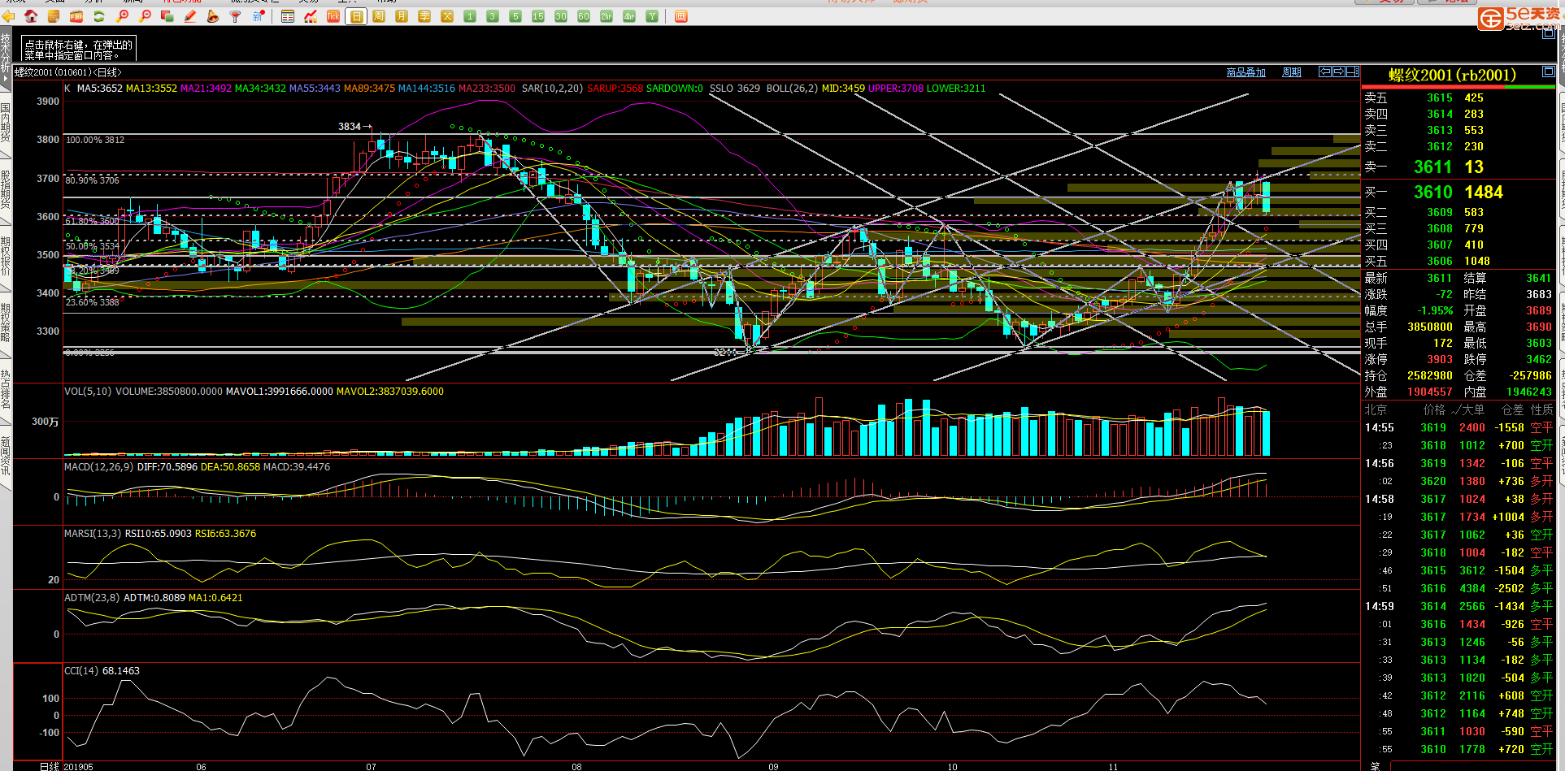Click the previous contract left arrow button
Viewport: 1565px width, 771px height.
(1325, 71)
